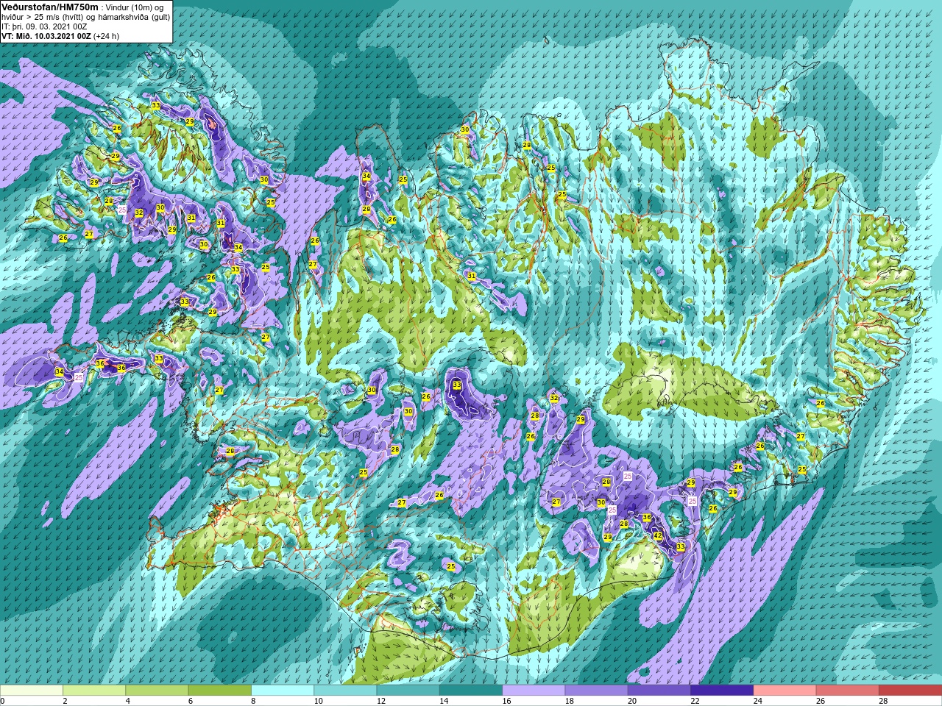Click the '8' tick label on the legend scale
Image resolution: width=942 pixels, height=706 pixels.
point(253,701)
